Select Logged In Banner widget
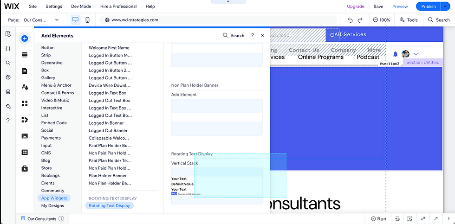The image size is (455, 224). [x=106, y=123]
